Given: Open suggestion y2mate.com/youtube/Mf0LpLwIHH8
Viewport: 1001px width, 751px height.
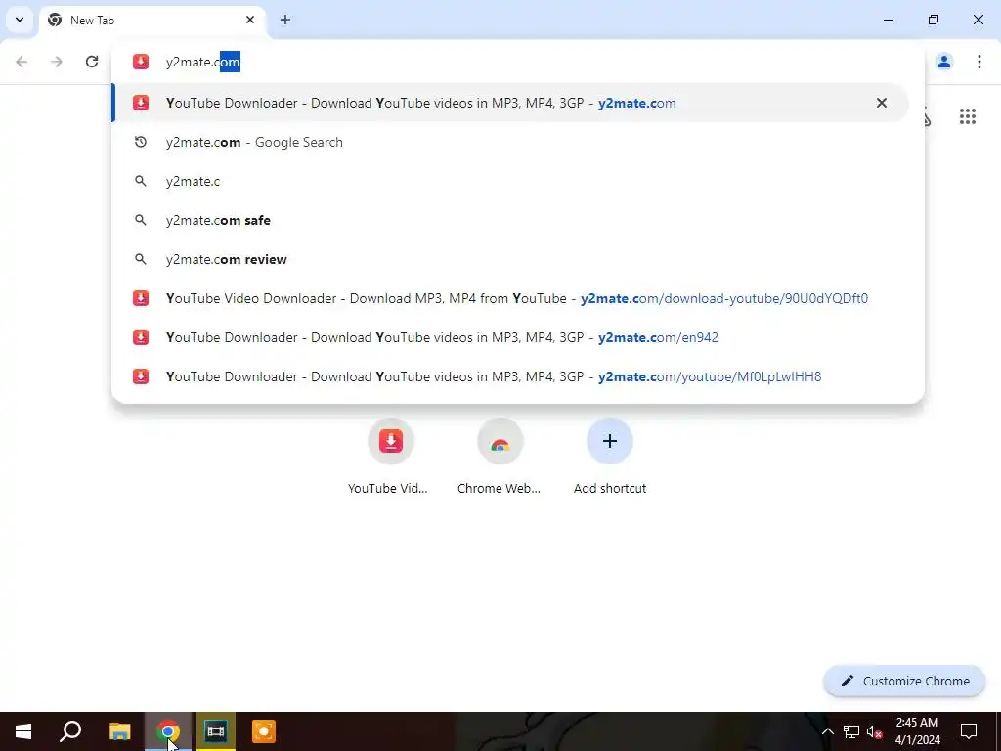Looking at the screenshot, I should (509, 376).
